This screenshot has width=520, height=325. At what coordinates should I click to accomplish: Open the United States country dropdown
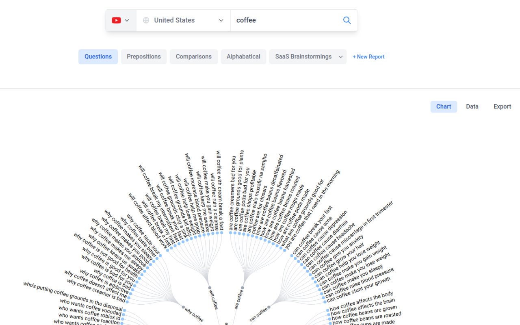pyautogui.click(x=183, y=20)
